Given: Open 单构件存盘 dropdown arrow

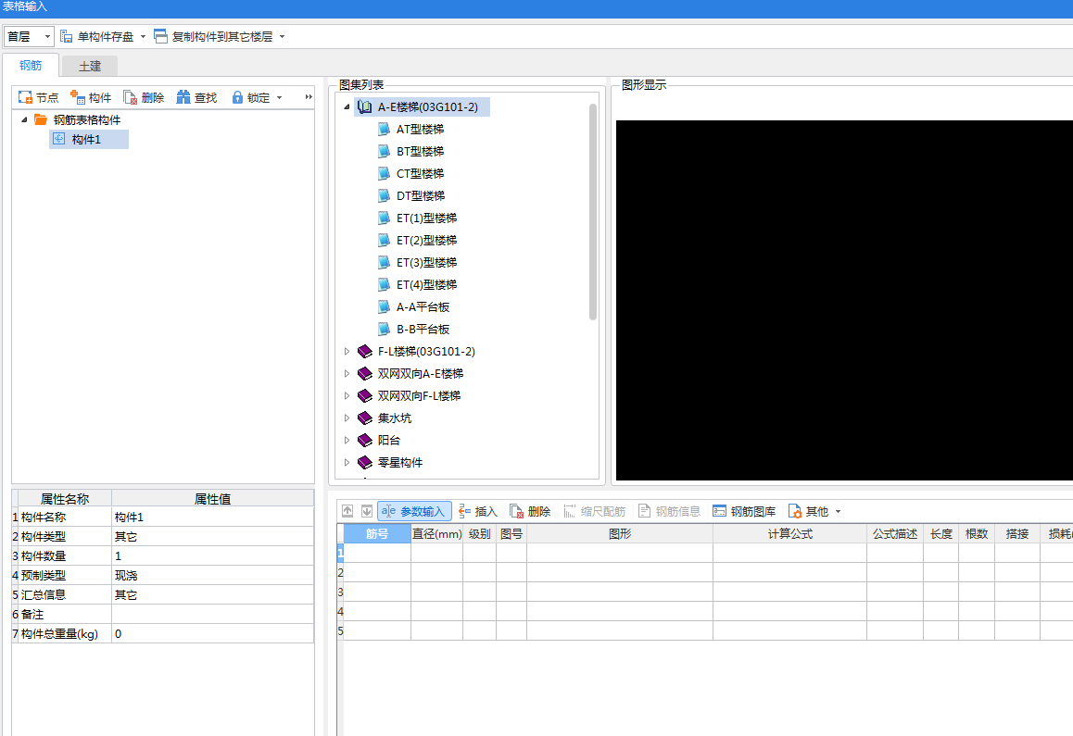Looking at the screenshot, I should [143, 36].
